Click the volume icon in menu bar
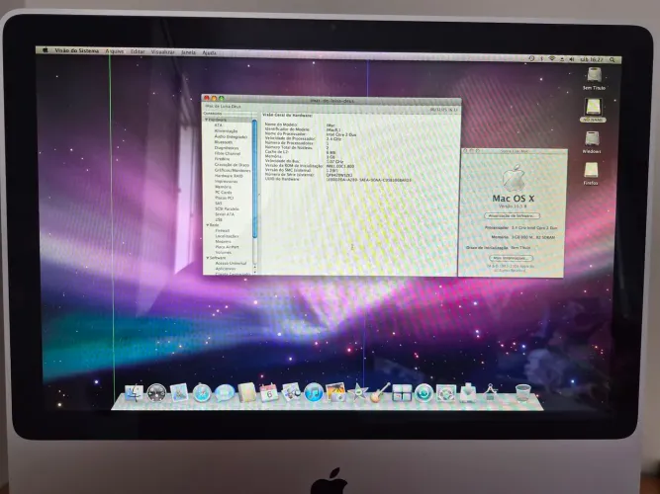 click(x=572, y=59)
